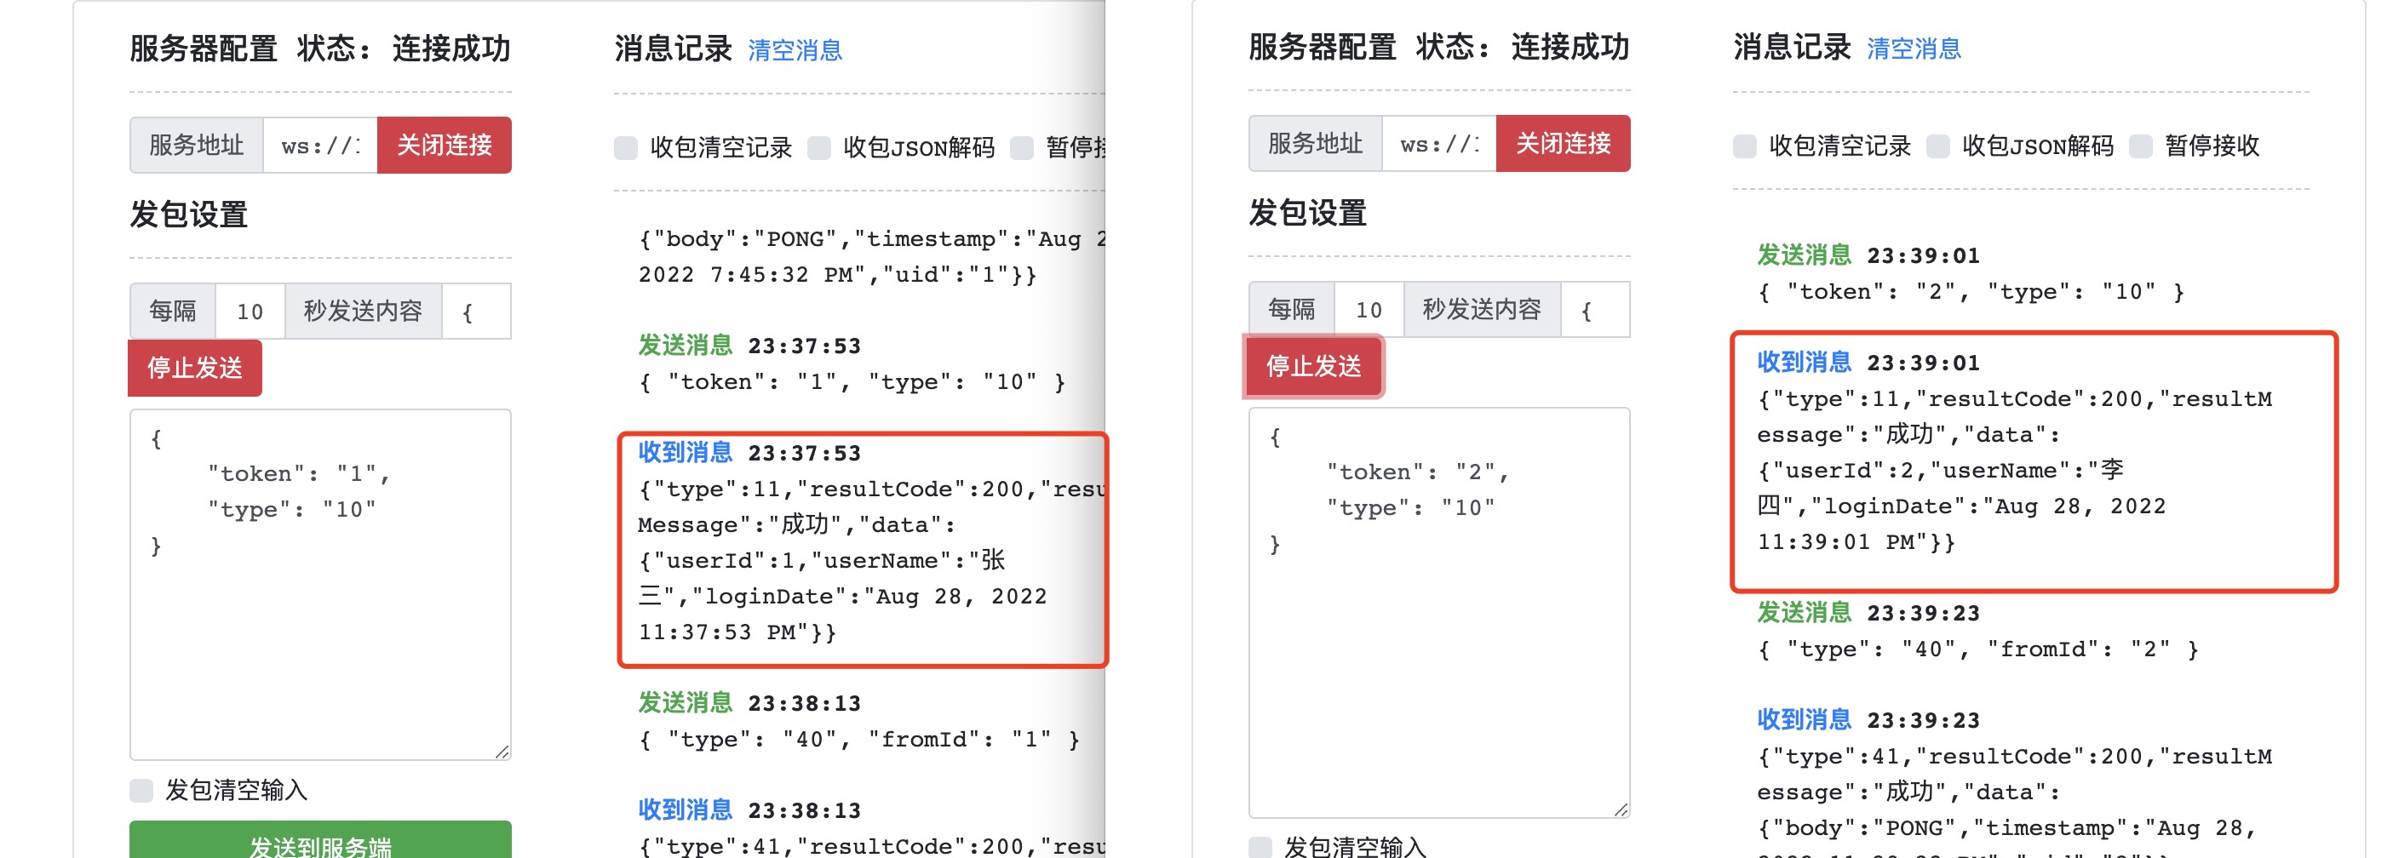The width and height of the screenshot is (2393, 858).
Task: Click sent message with "fromId": "1"
Action: tap(859, 740)
